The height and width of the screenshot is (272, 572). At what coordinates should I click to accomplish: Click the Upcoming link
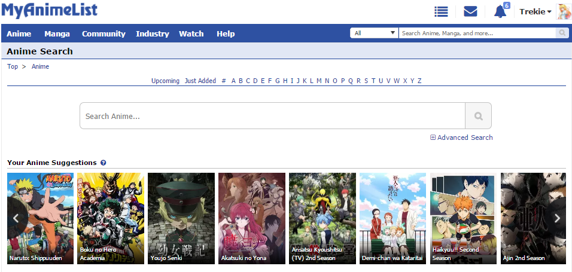pos(166,81)
